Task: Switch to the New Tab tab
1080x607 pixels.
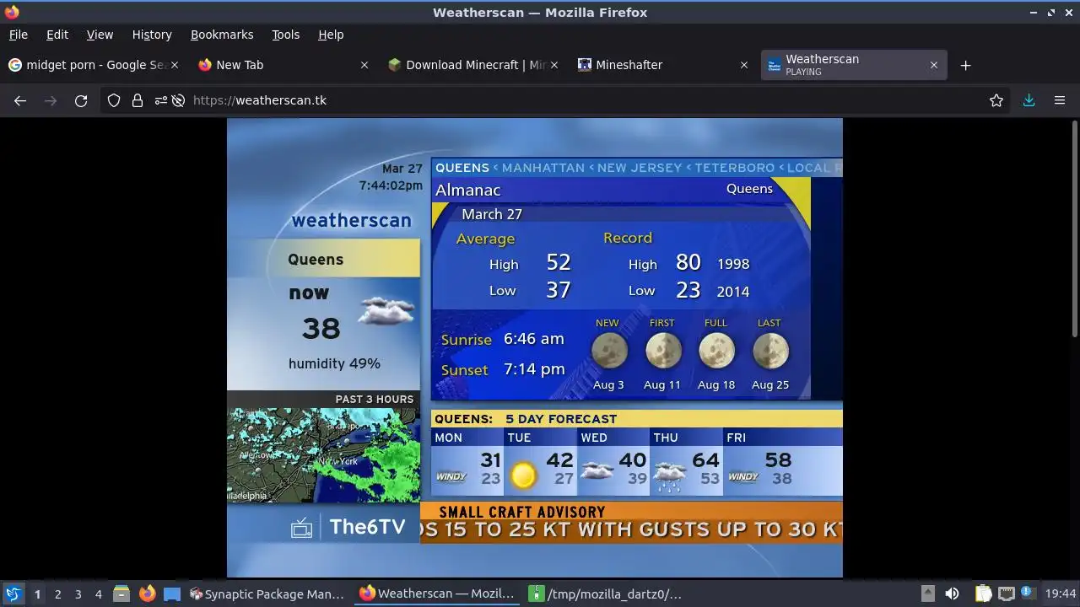Action: tap(282, 65)
